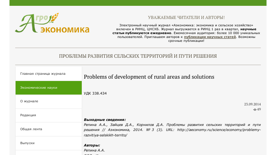The image size is (276, 155).
Task: Click the Выходные сведения label
Action: tap(105, 120)
